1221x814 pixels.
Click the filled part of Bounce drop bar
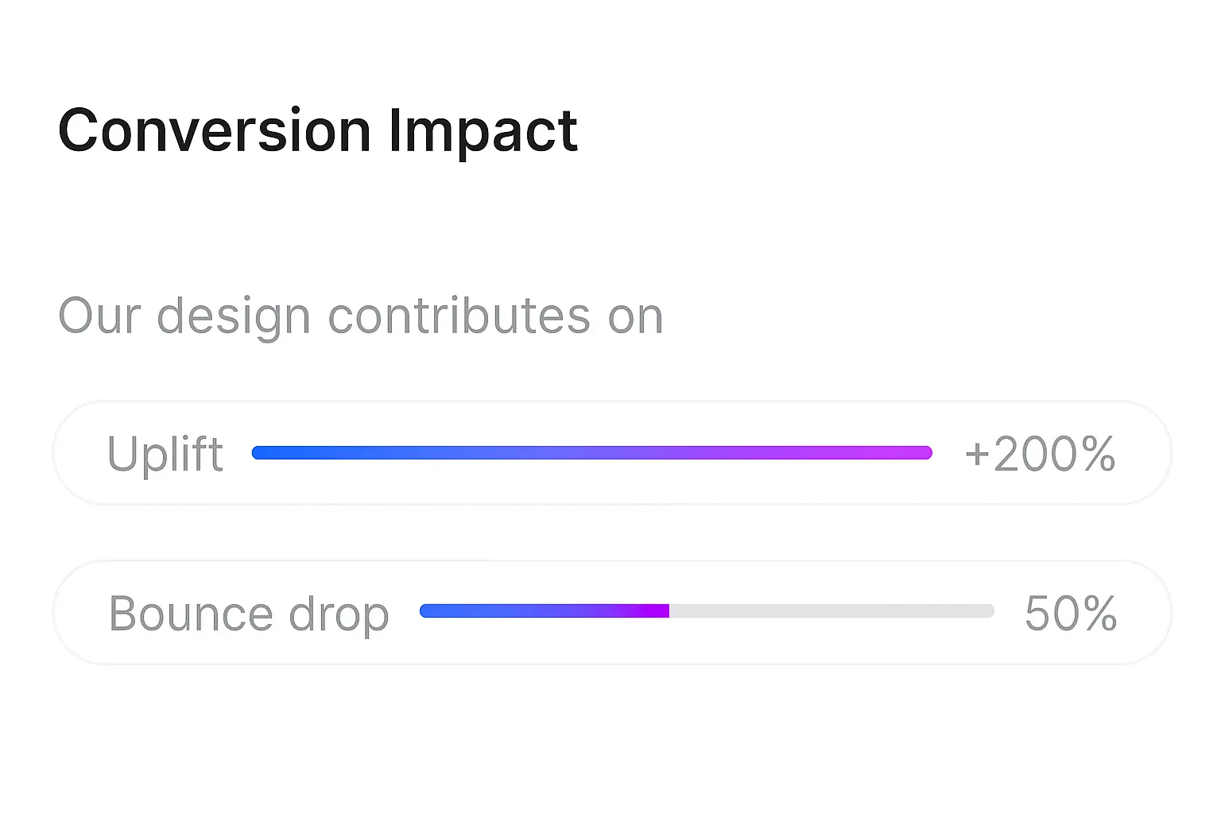click(x=545, y=611)
